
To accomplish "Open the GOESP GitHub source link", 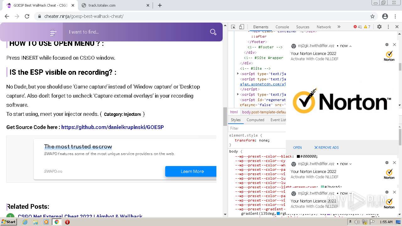I will (x=112, y=127).
